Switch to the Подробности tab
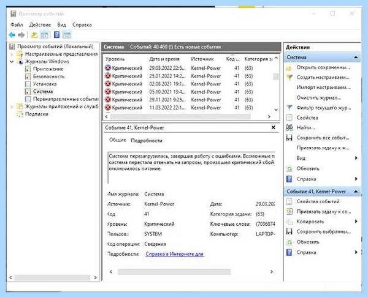 147,141
